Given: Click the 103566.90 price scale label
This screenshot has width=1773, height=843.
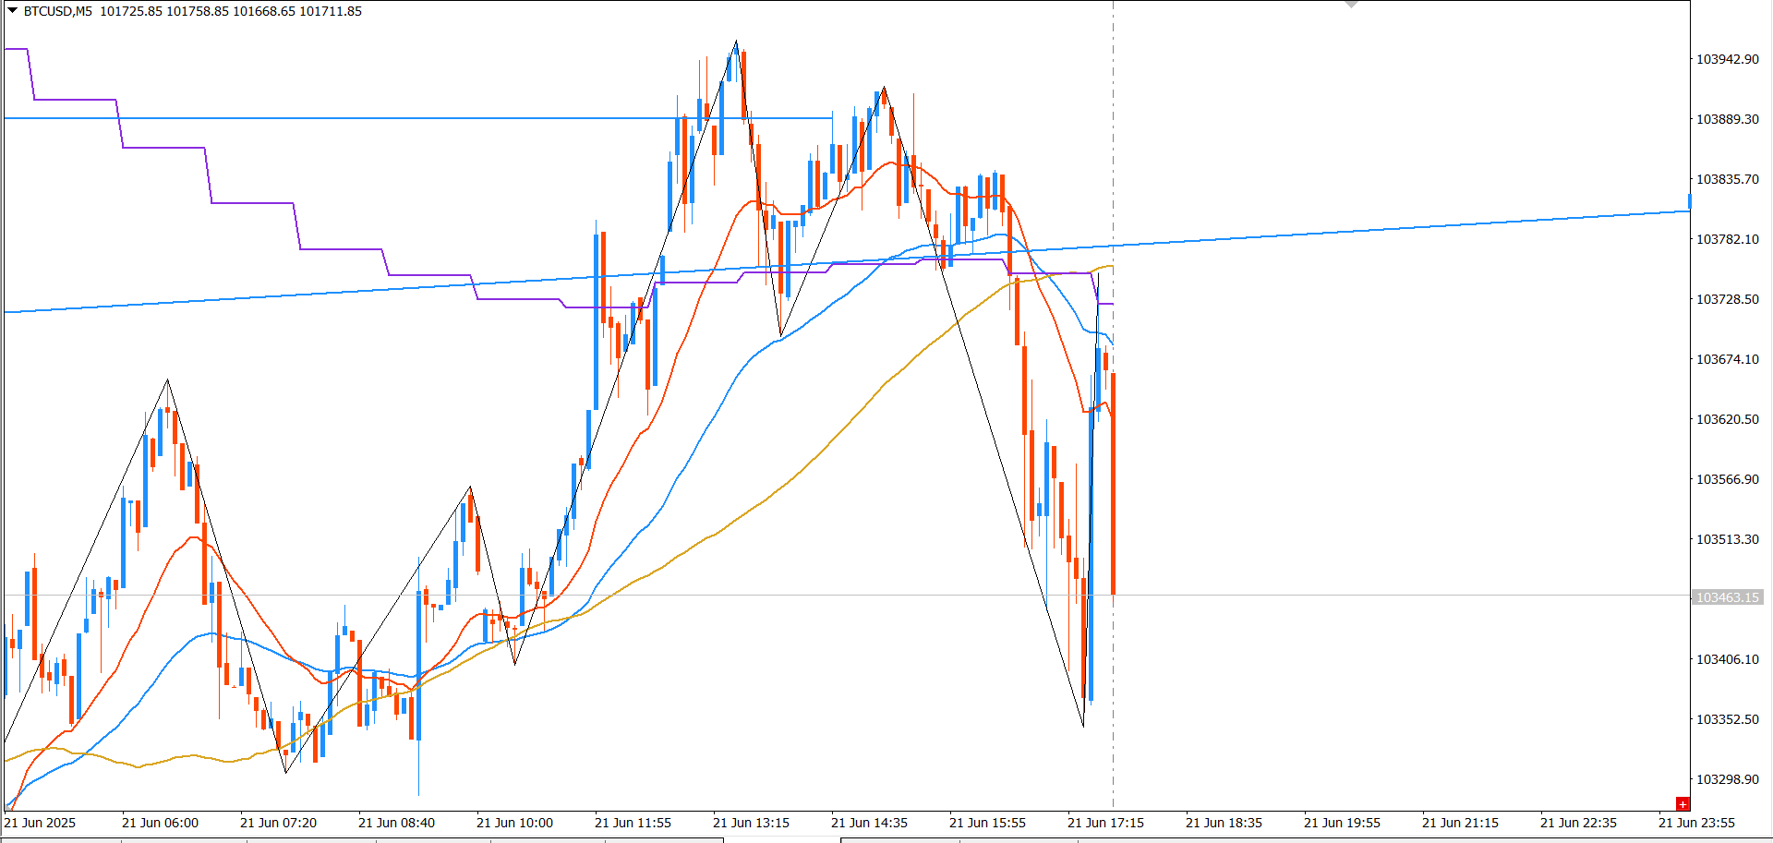Looking at the screenshot, I should 1728,479.
